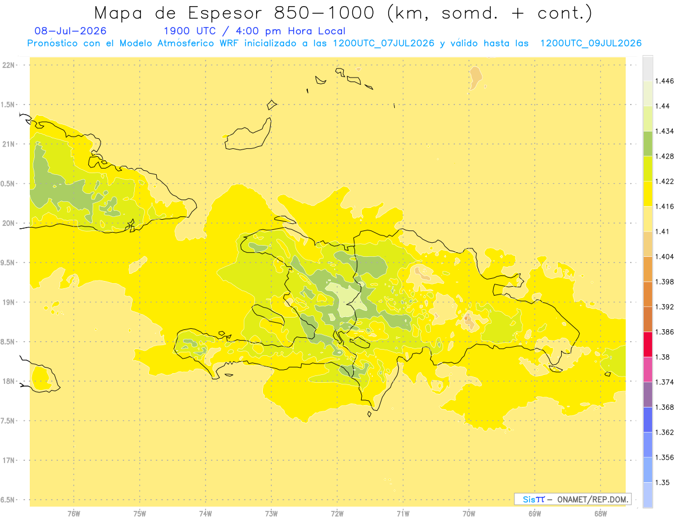Click the dark green swatch between 1.428 and 1.434

(x=648, y=143)
